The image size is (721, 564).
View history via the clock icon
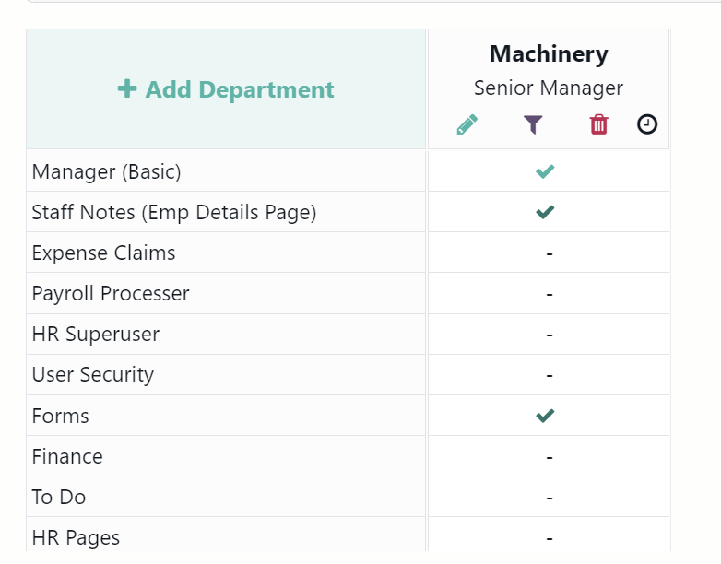click(647, 124)
